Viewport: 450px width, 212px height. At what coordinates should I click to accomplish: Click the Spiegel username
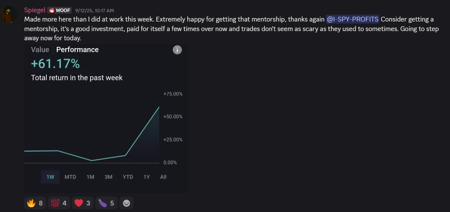(35, 10)
